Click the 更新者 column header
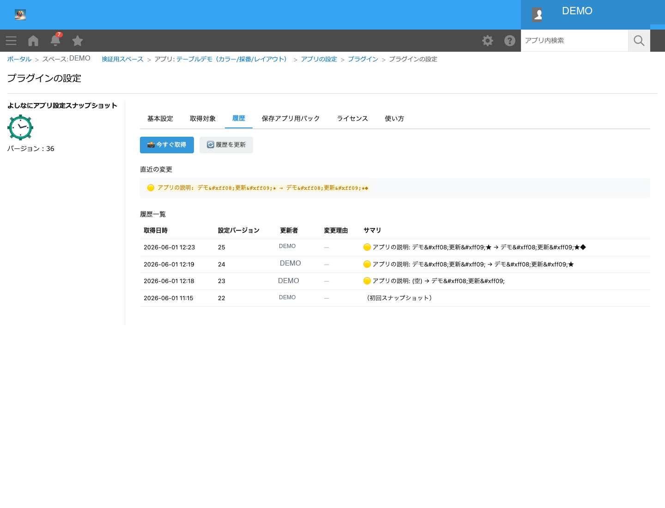Viewport: 665px width, 508px height. pos(289,230)
